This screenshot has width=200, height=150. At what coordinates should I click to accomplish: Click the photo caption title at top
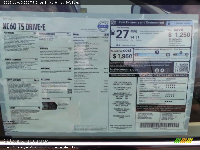[x=42, y=3]
